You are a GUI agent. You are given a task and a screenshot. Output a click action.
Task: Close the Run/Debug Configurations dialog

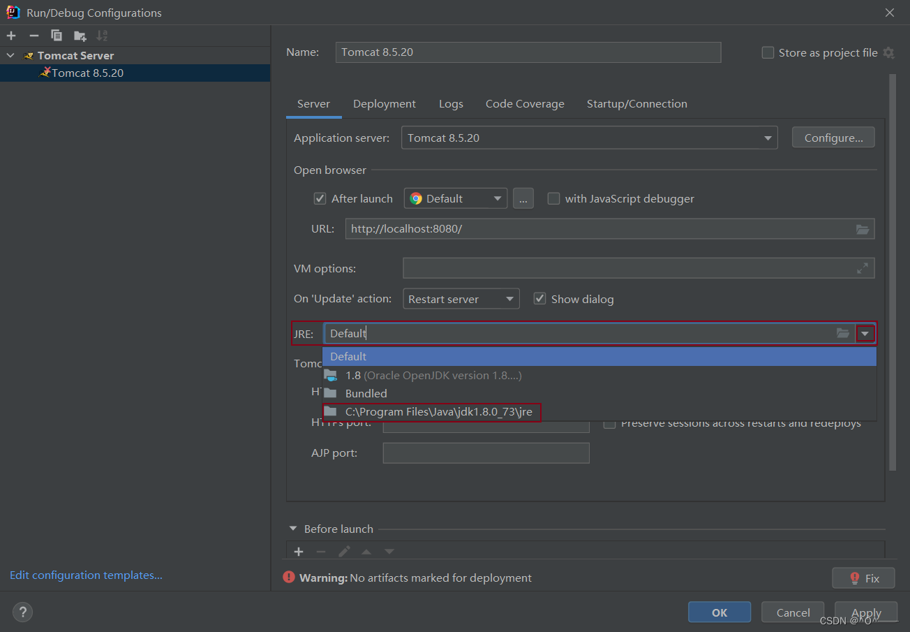pos(890,13)
